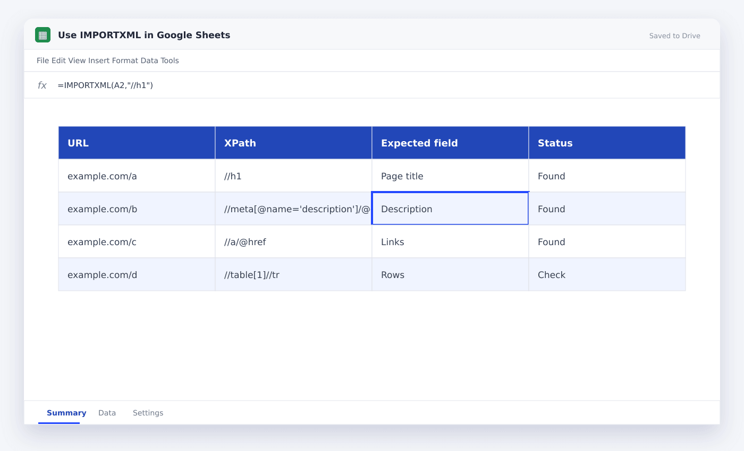Select the Links cell
The image size is (744, 451).
coord(450,241)
